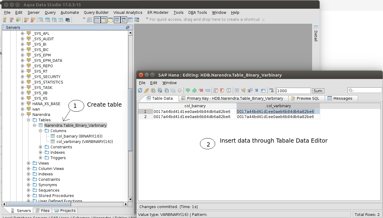Click the red X delete row icon
Image resolution: width=383 pixels, height=218 pixels.
(x=201, y=90)
